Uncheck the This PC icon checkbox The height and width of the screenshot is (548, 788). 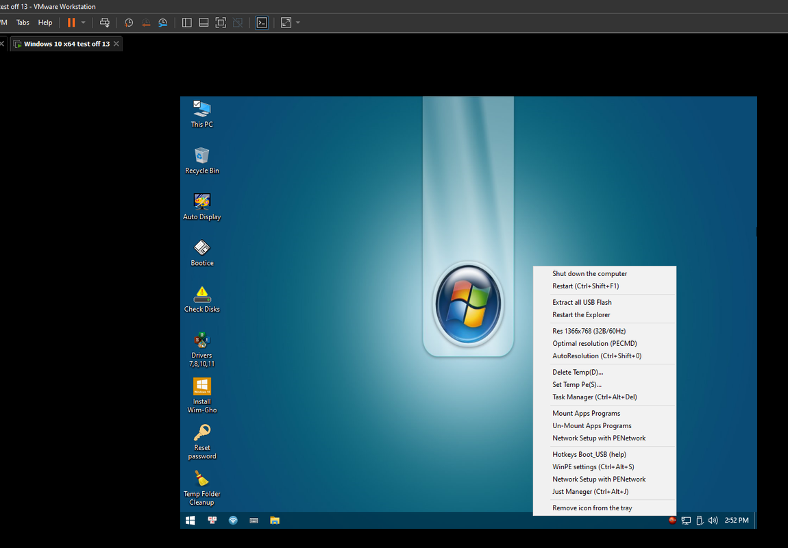point(197,104)
